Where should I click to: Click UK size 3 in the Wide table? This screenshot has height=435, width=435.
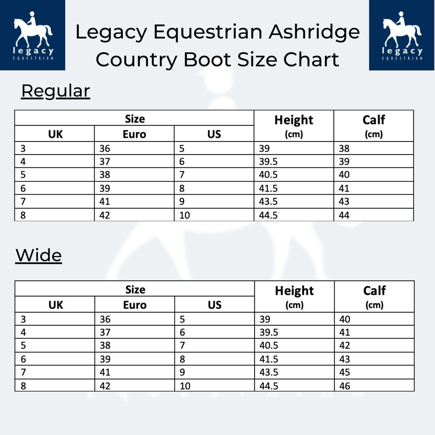(23, 320)
